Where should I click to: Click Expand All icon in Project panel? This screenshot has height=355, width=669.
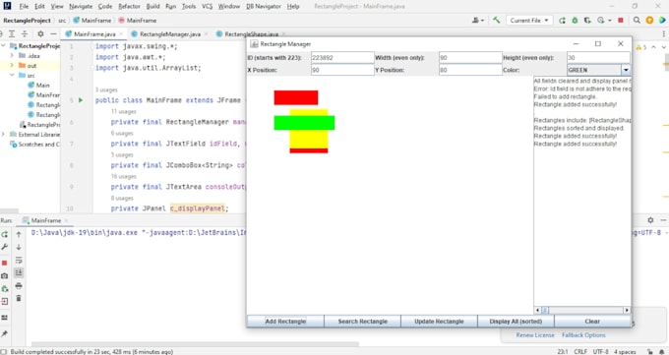click(x=12, y=33)
